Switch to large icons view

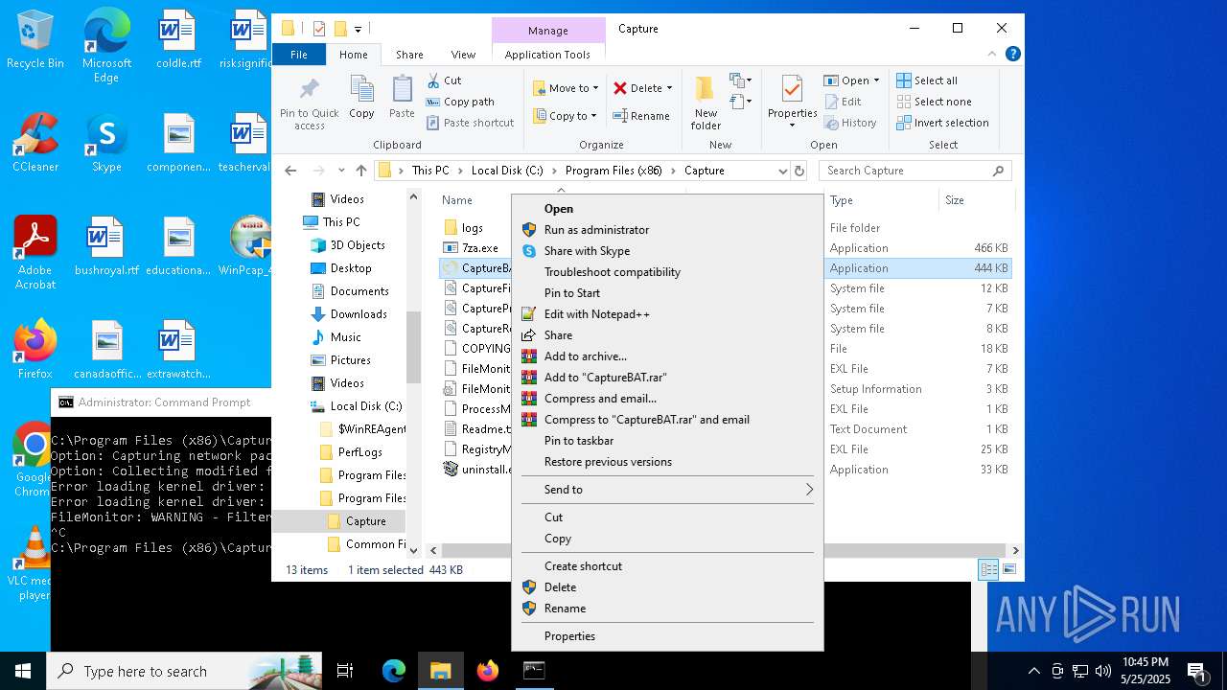point(1007,570)
